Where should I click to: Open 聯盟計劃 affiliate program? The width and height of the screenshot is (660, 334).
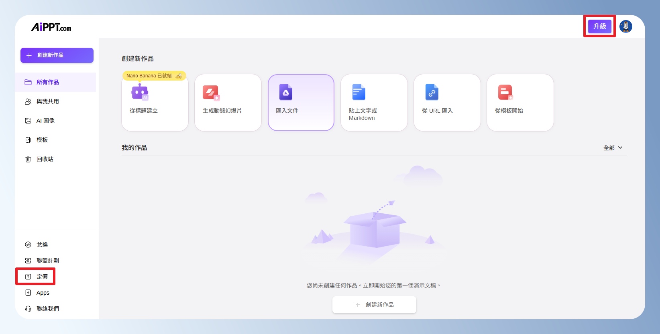(47, 261)
